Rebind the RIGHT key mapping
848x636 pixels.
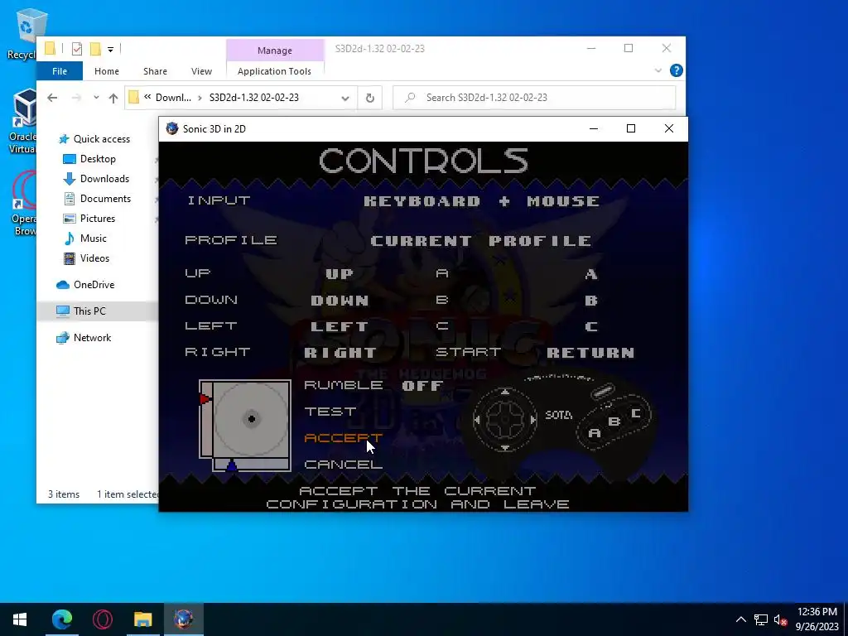tap(340, 353)
